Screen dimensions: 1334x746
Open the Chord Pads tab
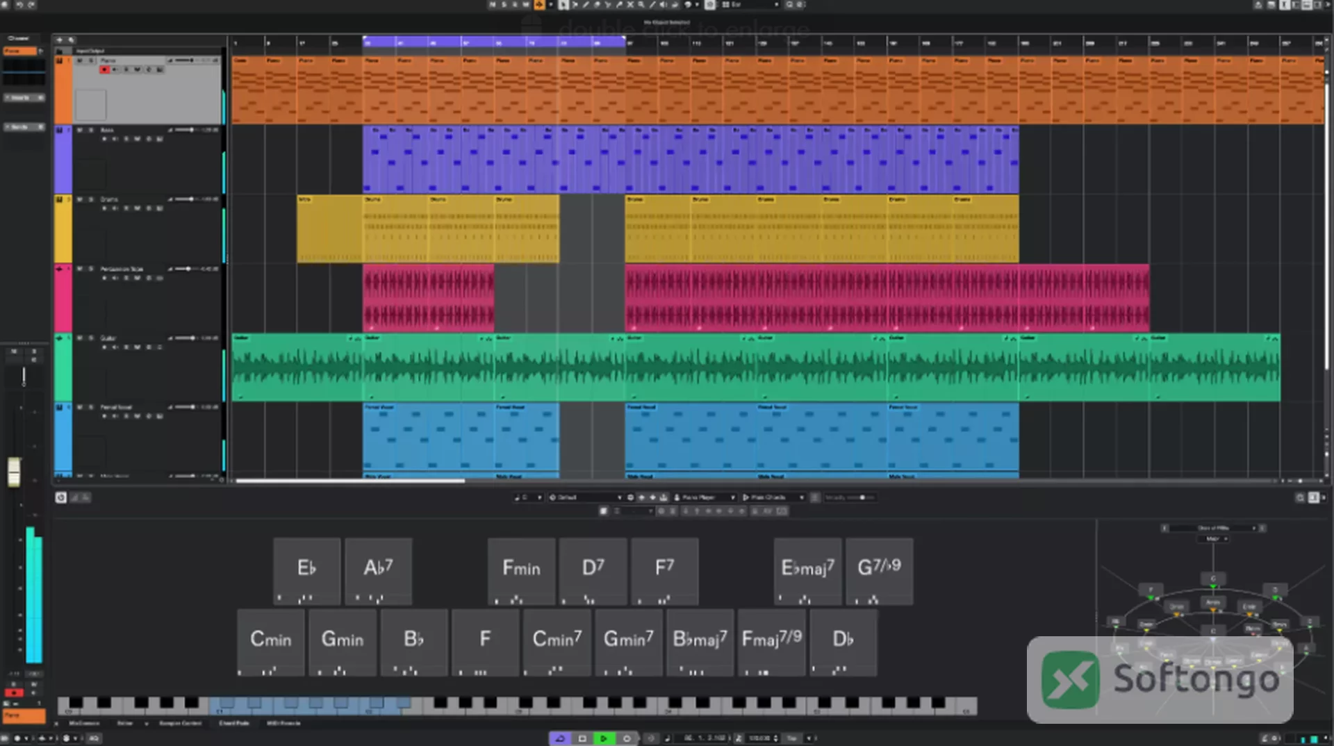click(x=234, y=723)
